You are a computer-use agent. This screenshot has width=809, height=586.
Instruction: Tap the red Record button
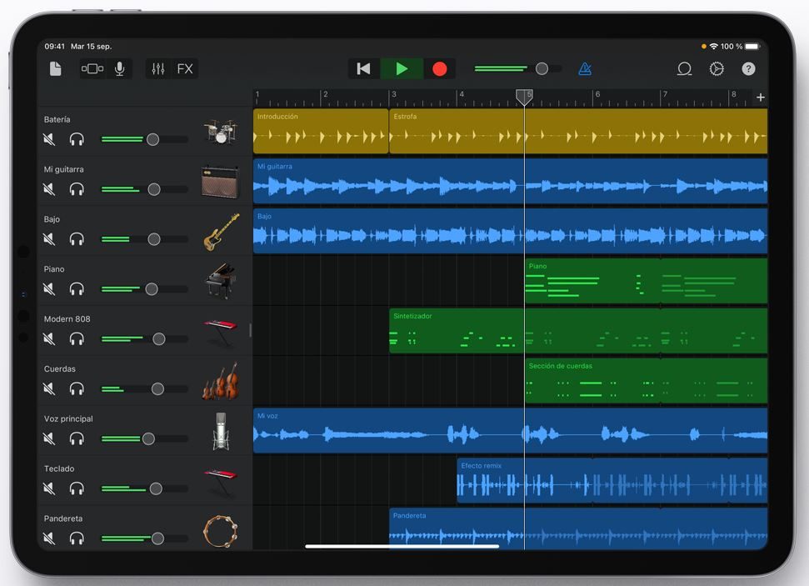pyautogui.click(x=439, y=69)
